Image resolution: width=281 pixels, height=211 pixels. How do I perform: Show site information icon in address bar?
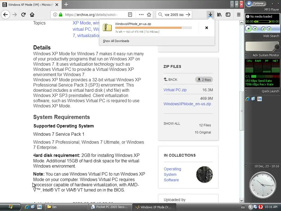55,15
